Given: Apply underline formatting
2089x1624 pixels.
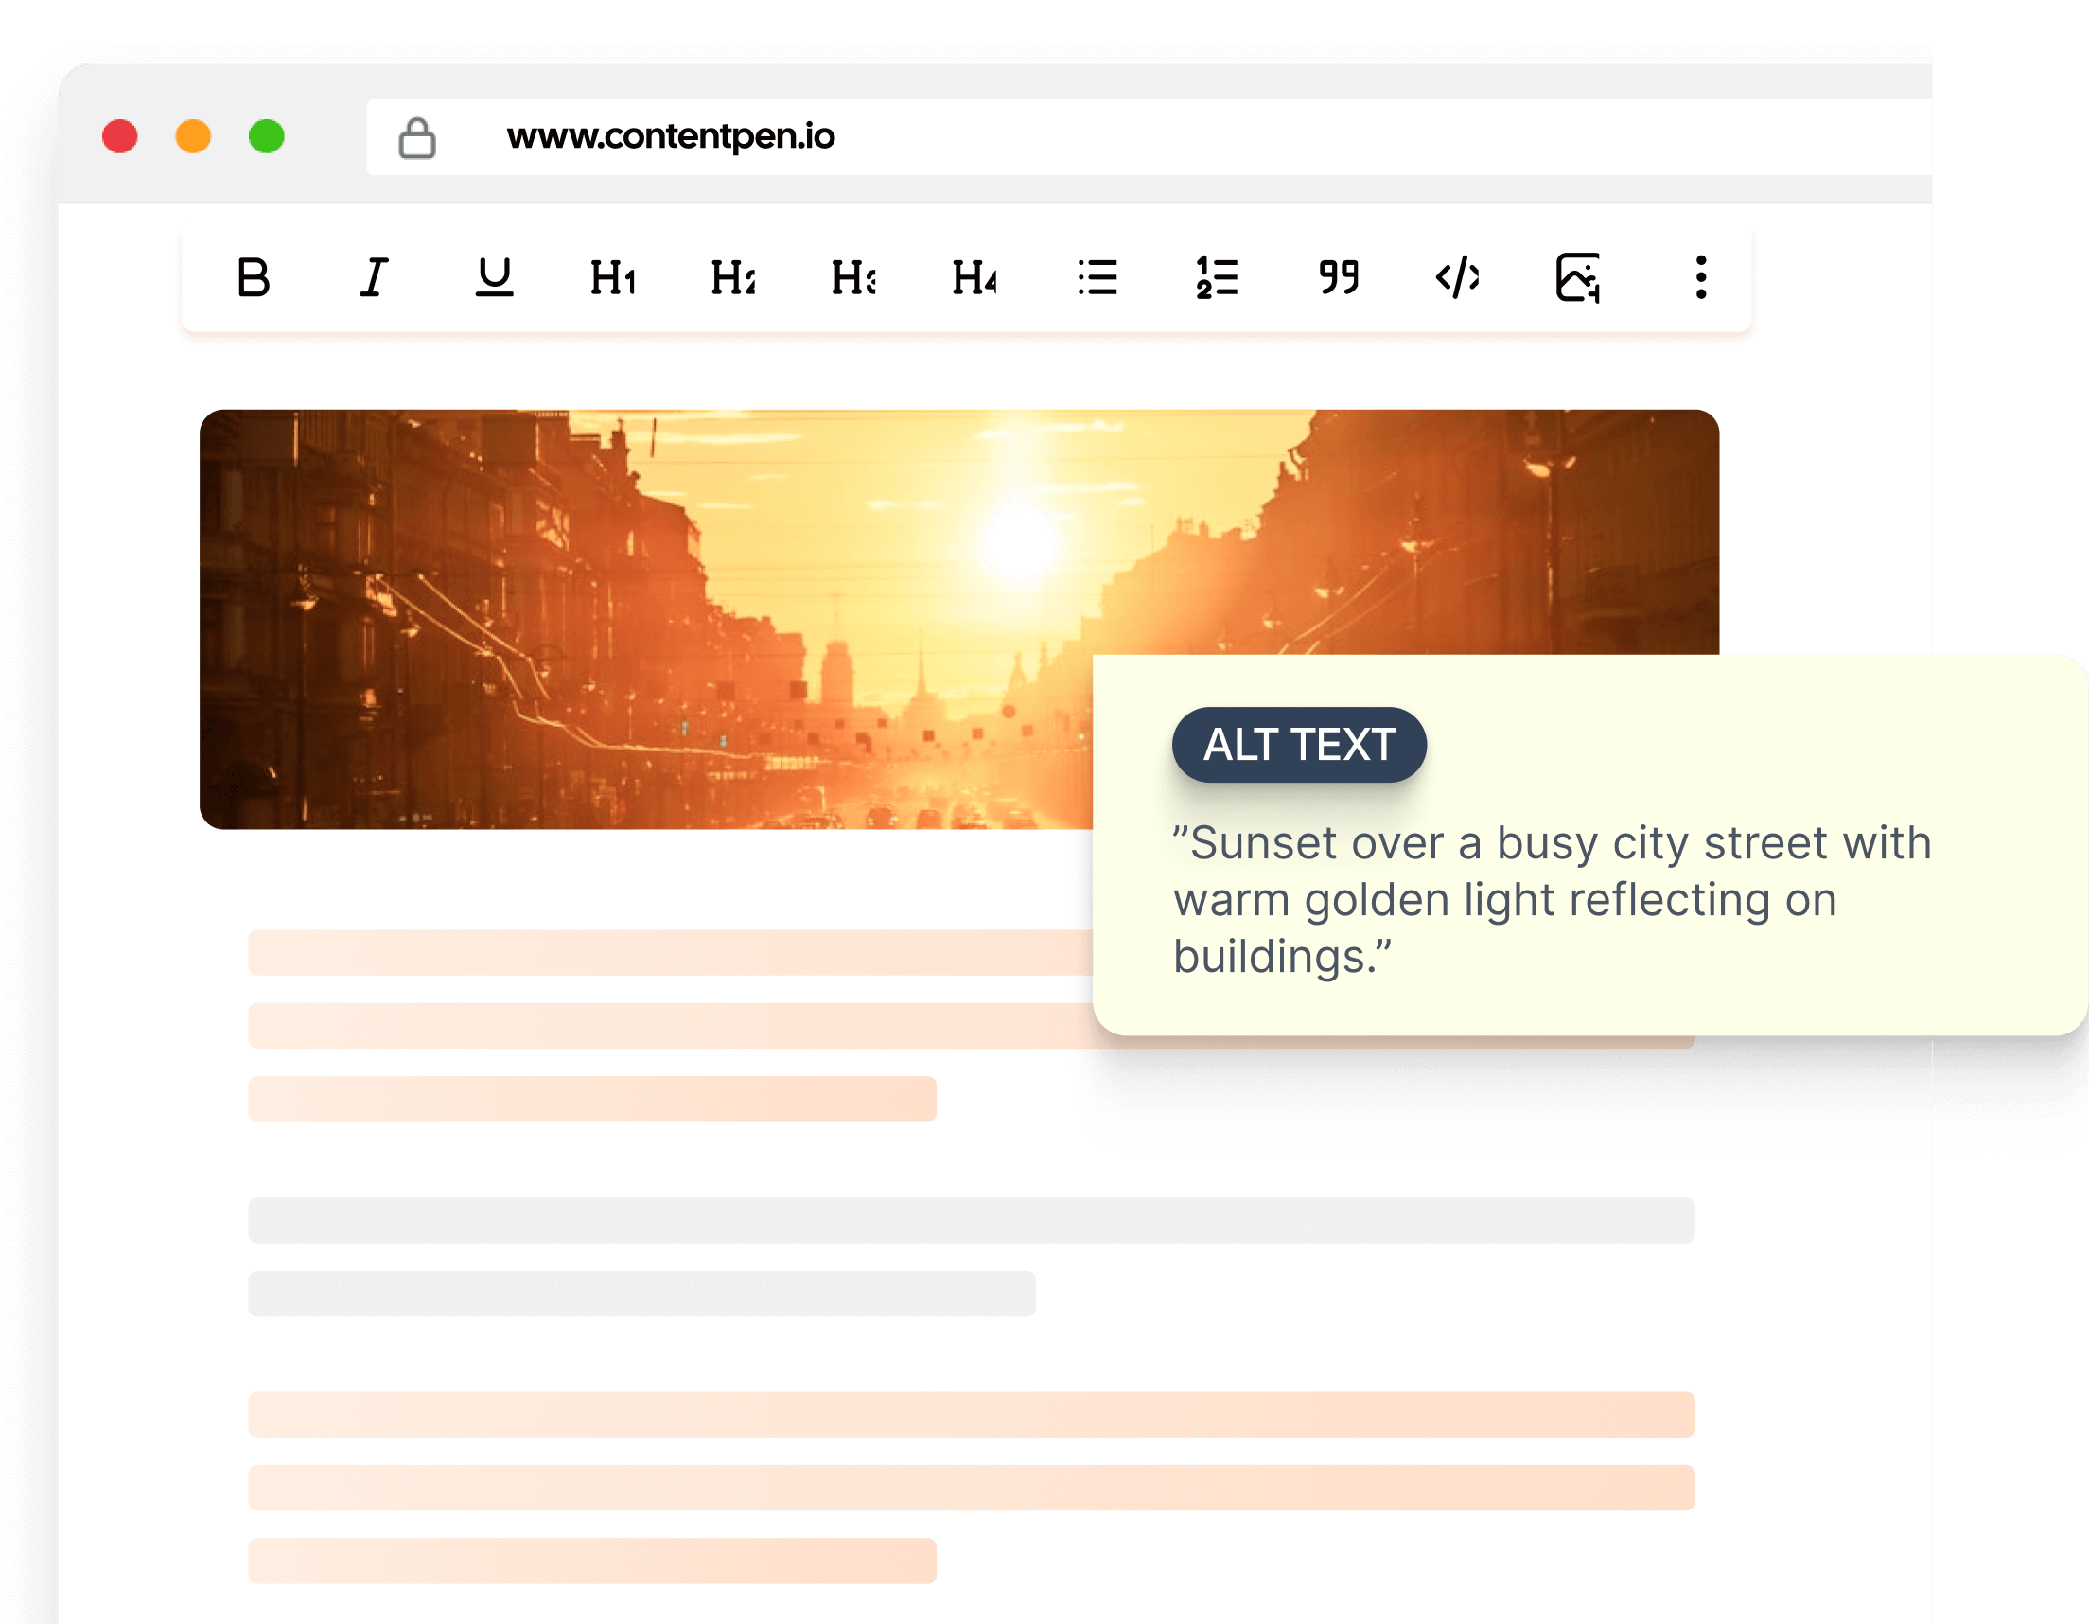Looking at the screenshot, I should click(494, 279).
